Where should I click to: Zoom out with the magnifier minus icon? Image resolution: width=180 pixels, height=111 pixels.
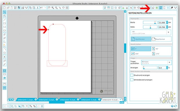[x=56, y=8]
